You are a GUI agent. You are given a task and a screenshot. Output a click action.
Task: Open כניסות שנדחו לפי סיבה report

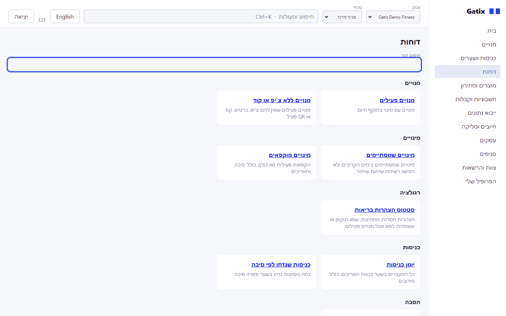(x=281, y=265)
